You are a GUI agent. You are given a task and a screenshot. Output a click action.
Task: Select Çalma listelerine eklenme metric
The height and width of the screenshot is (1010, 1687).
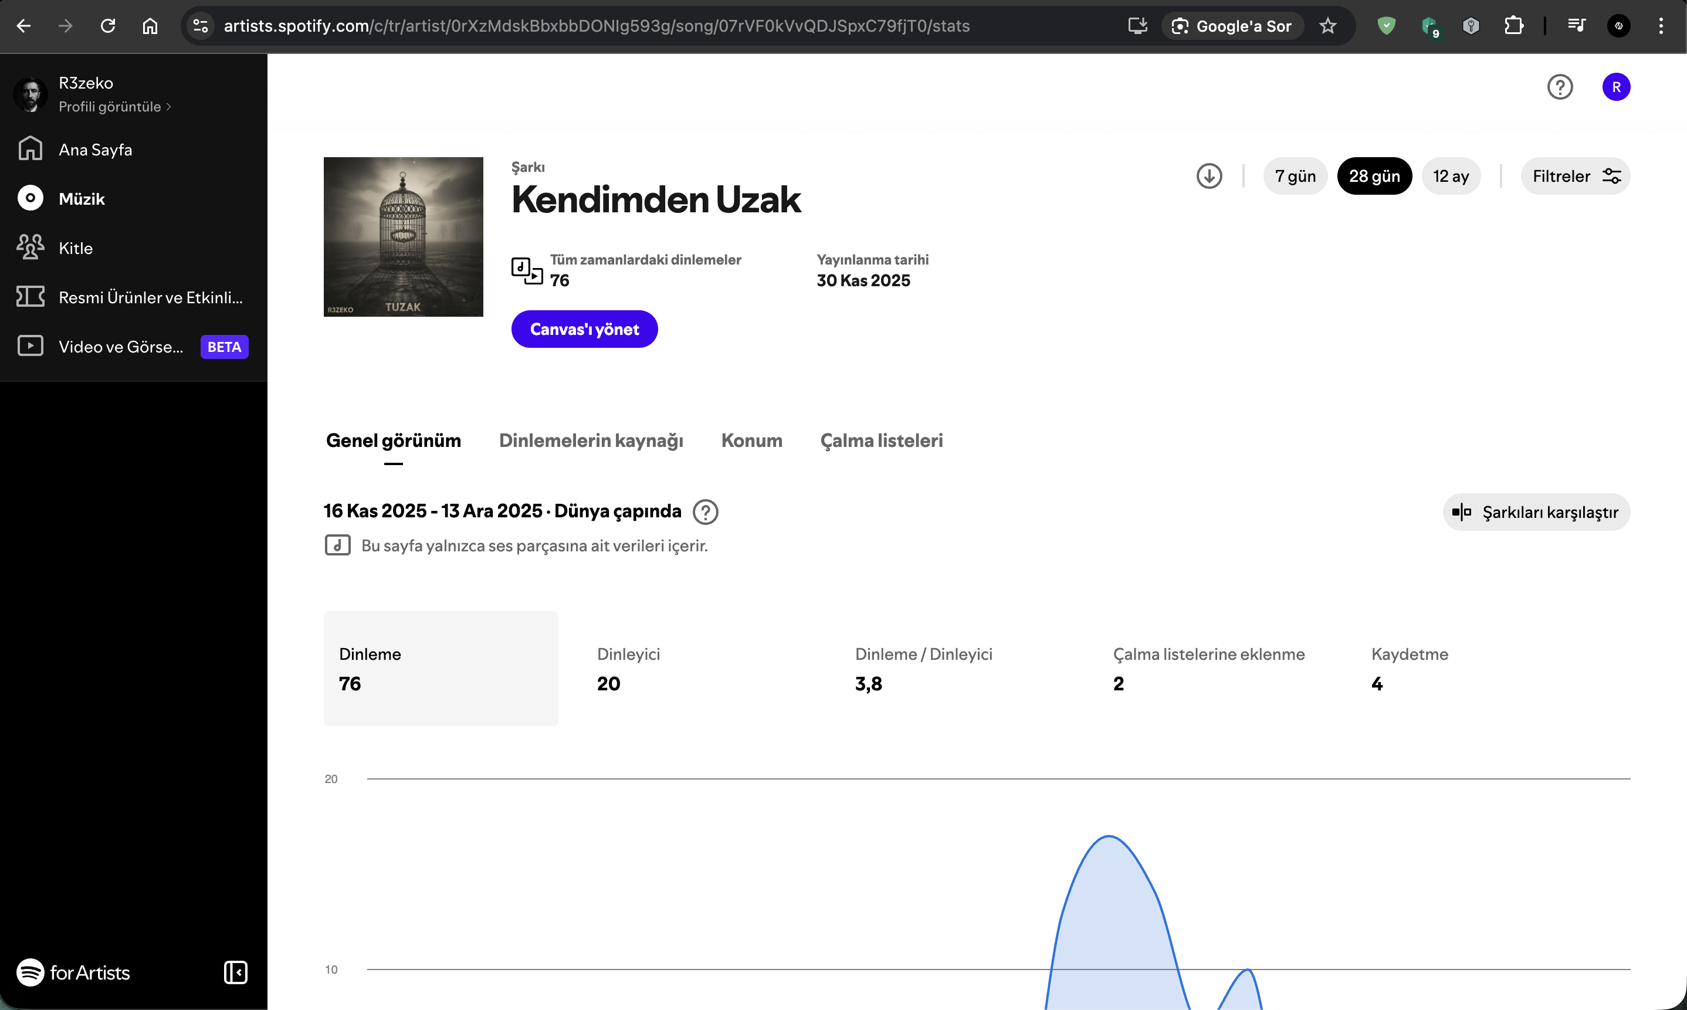click(1215, 667)
